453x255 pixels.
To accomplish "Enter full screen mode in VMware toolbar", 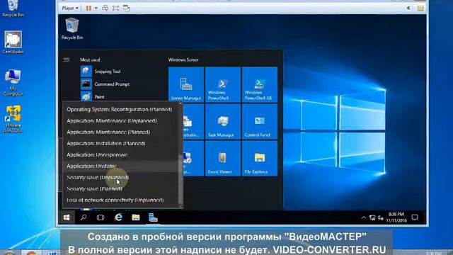I will click(x=115, y=8).
